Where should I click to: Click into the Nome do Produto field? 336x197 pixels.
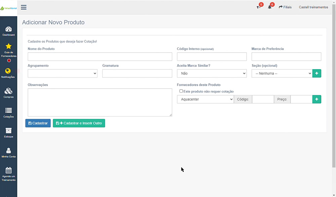click(x=100, y=57)
